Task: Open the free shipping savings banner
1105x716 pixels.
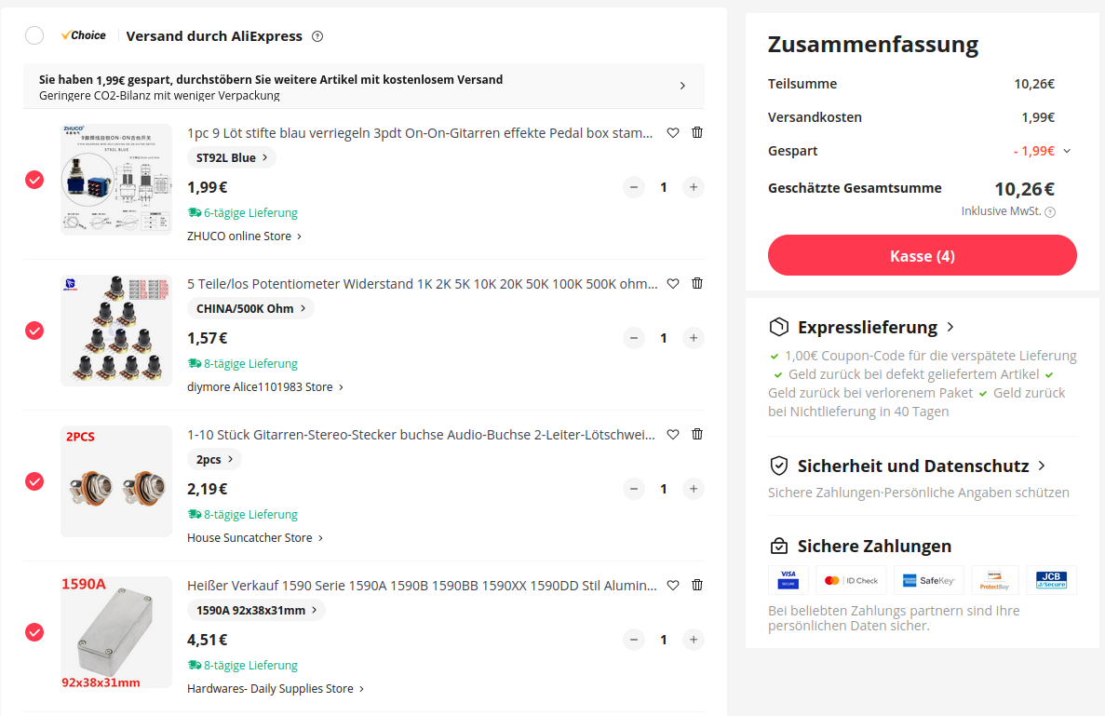Action: (x=364, y=87)
